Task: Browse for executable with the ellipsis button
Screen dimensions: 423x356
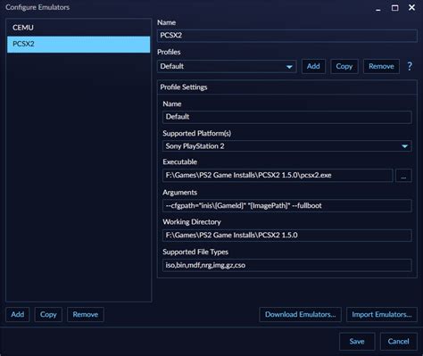Action: click(x=403, y=176)
